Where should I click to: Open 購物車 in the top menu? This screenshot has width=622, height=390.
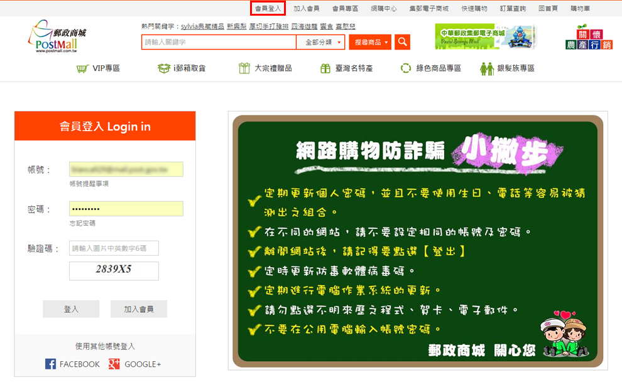tap(580, 8)
